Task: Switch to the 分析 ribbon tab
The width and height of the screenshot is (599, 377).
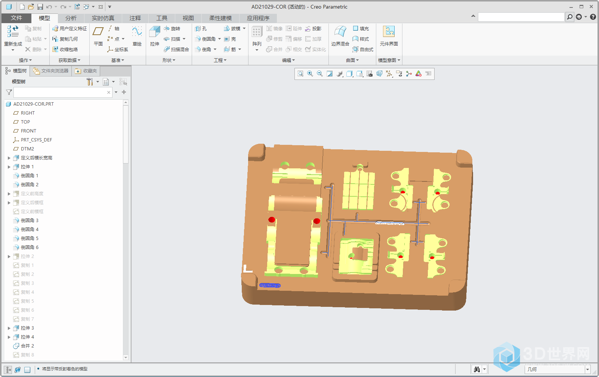Action: 71,18
